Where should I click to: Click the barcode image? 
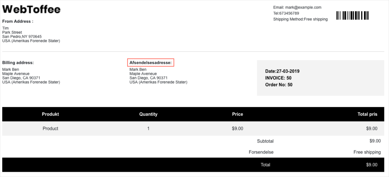(x=352, y=15)
